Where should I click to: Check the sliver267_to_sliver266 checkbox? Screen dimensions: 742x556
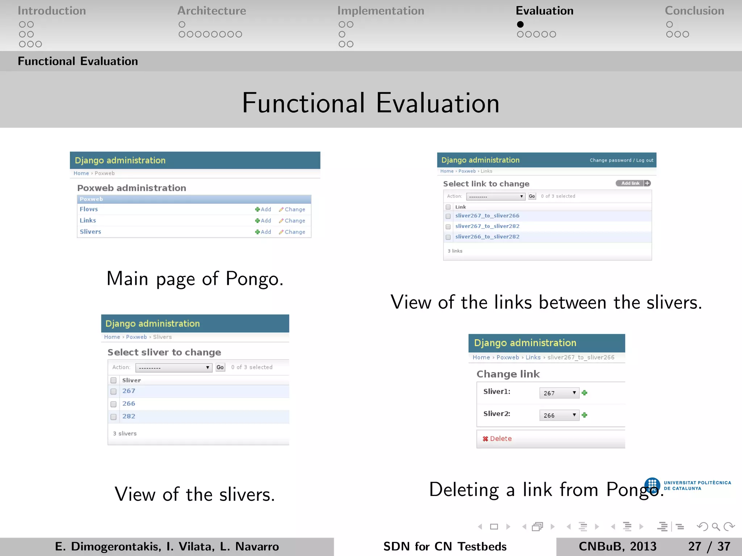pos(448,216)
